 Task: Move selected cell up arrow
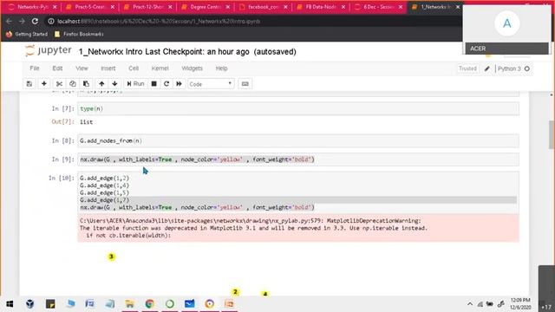click(x=101, y=84)
